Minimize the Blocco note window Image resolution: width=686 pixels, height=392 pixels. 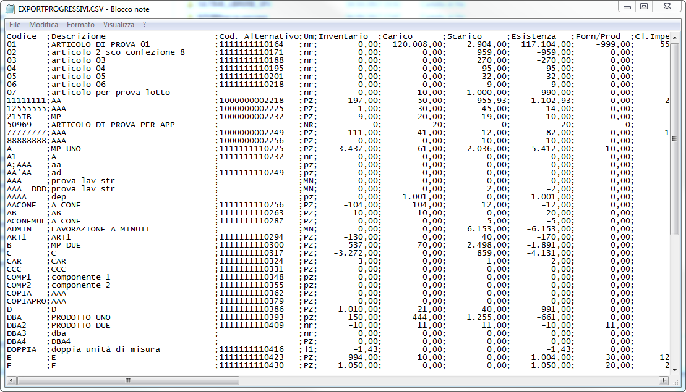(x=627, y=7)
